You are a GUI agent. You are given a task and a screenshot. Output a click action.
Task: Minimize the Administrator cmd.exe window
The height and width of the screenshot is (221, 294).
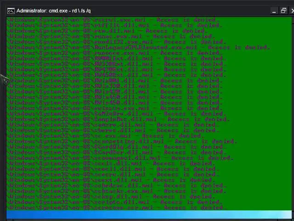pos(274,11)
